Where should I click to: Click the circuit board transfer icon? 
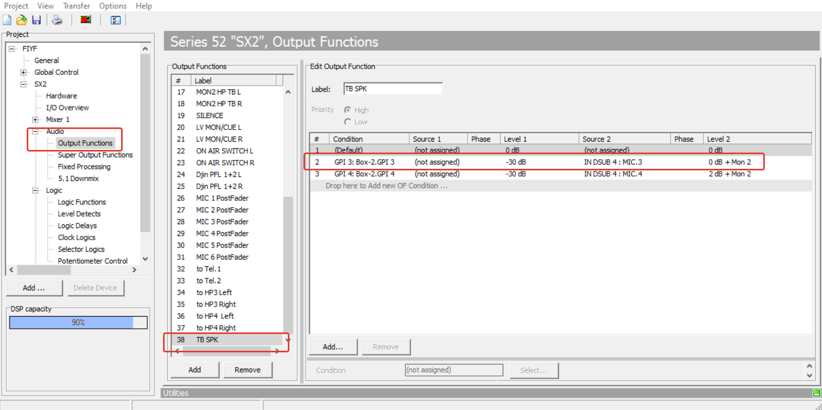[x=85, y=20]
